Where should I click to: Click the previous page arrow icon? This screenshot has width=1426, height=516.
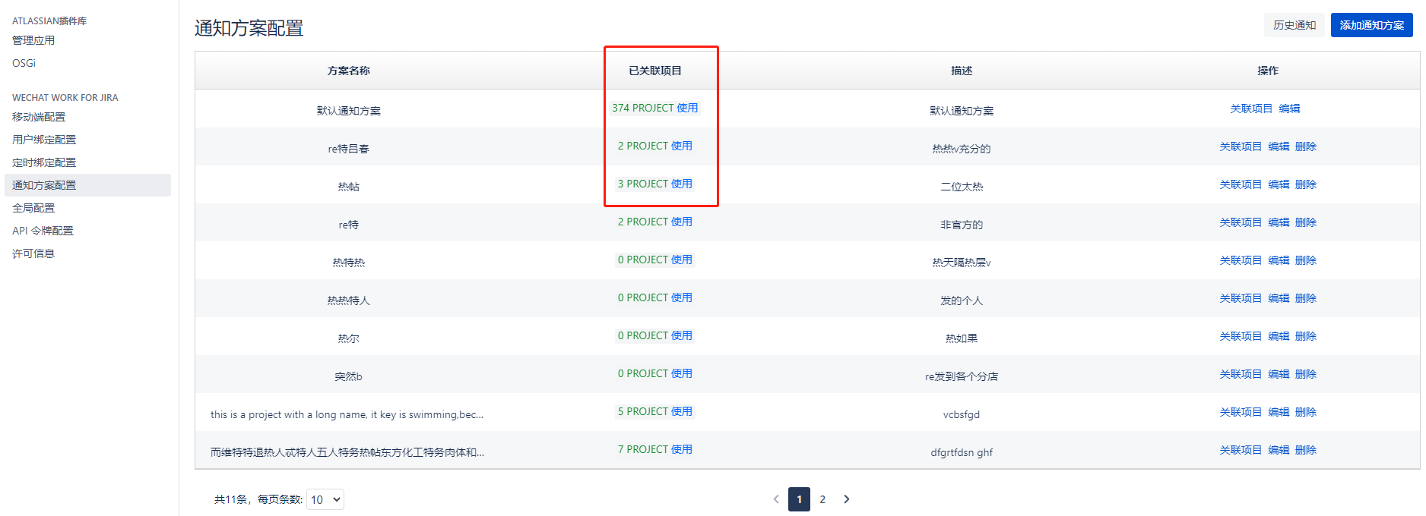pyautogui.click(x=776, y=499)
